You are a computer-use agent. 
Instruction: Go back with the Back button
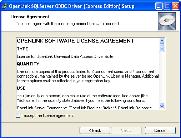95,130
